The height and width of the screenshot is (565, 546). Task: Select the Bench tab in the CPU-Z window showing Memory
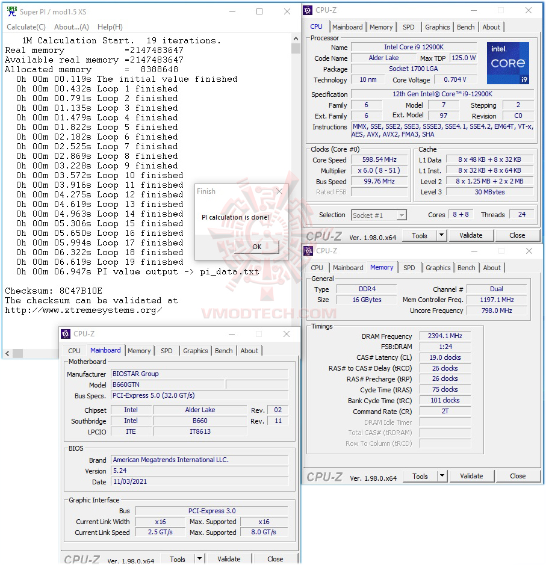click(x=467, y=268)
